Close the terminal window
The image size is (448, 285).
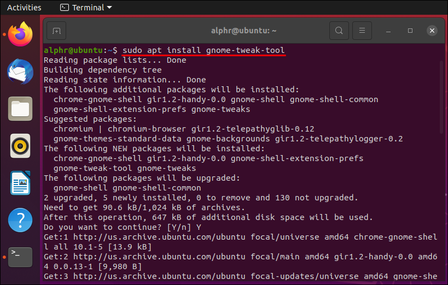coord(433,31)
